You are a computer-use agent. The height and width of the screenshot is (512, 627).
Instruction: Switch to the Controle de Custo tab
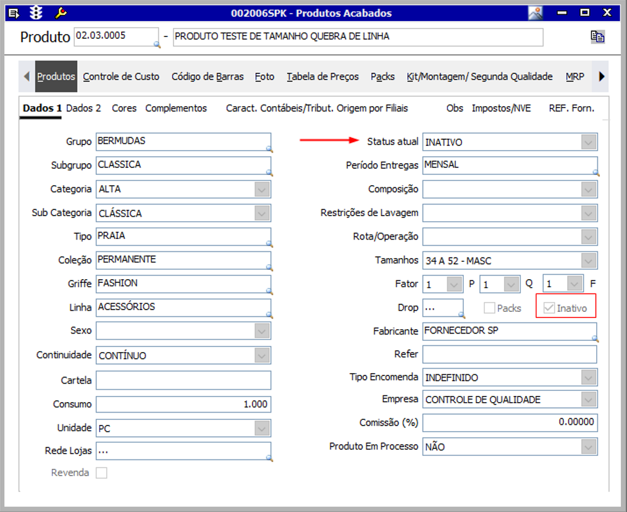[121, 77]
